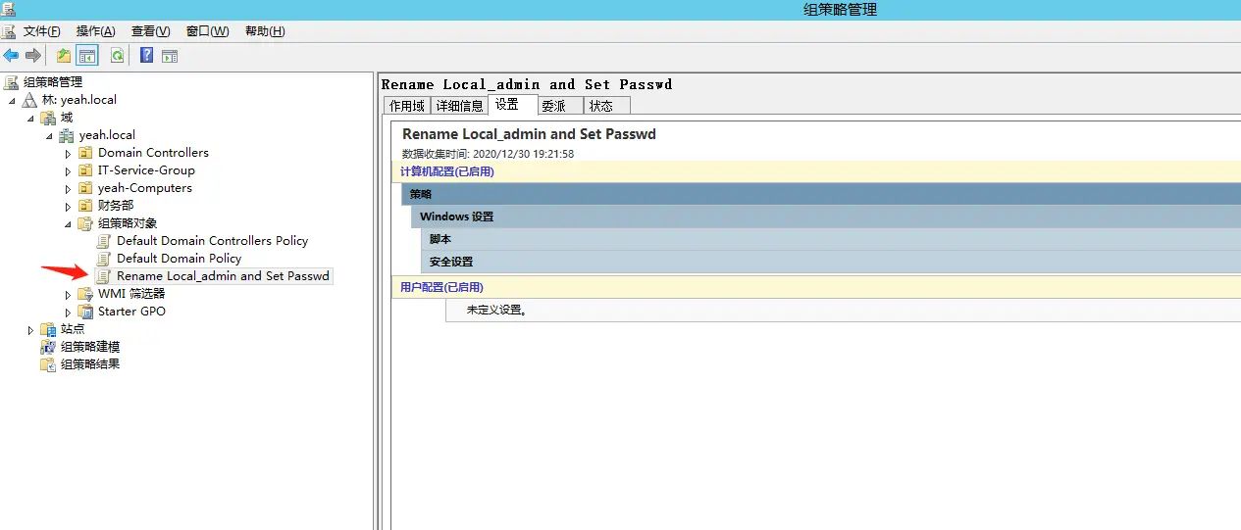This screenshot has width=1241, height=530.
Task: Click the Starter GPO folder icon
Action: (x=86, y=312)
